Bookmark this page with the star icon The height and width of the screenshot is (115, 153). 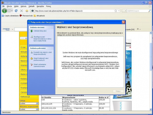116,11
